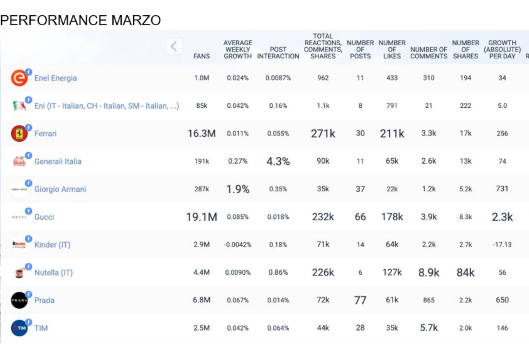This screenshot has width=529, height=352.
Task: Click the Ferrari prancing horse logo
Action: (x=19, y=134)
